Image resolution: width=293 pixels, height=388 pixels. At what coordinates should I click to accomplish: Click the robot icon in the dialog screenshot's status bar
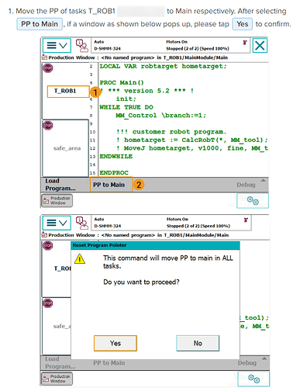click(246, 220)
